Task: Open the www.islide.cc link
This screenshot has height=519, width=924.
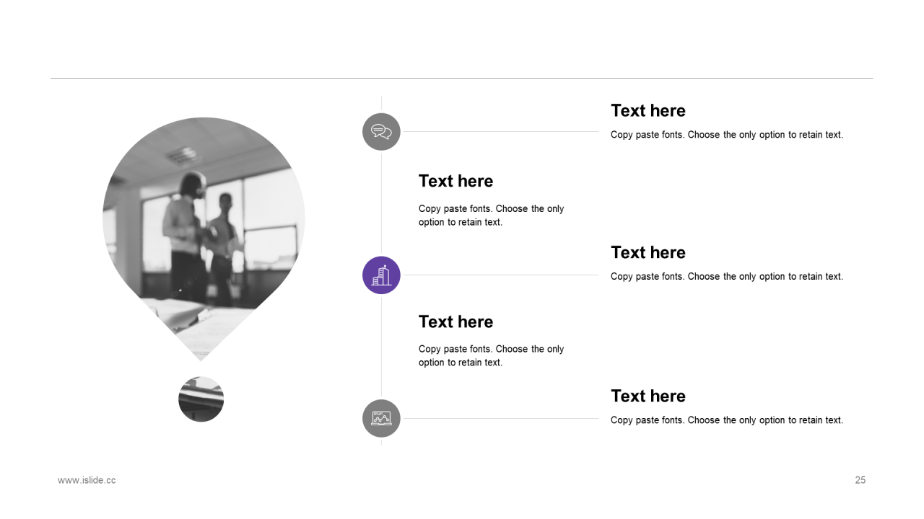Action: coord(87,480)
